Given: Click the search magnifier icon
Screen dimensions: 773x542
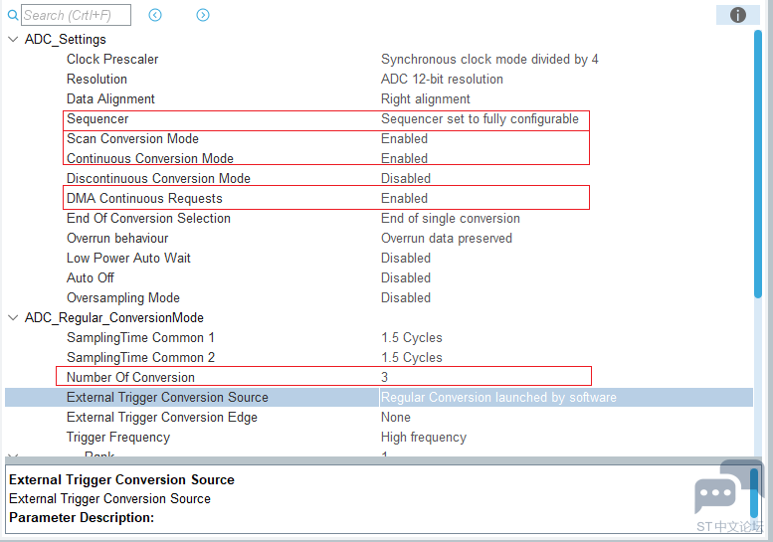Looking at the screenshot, I should (13, 15).
